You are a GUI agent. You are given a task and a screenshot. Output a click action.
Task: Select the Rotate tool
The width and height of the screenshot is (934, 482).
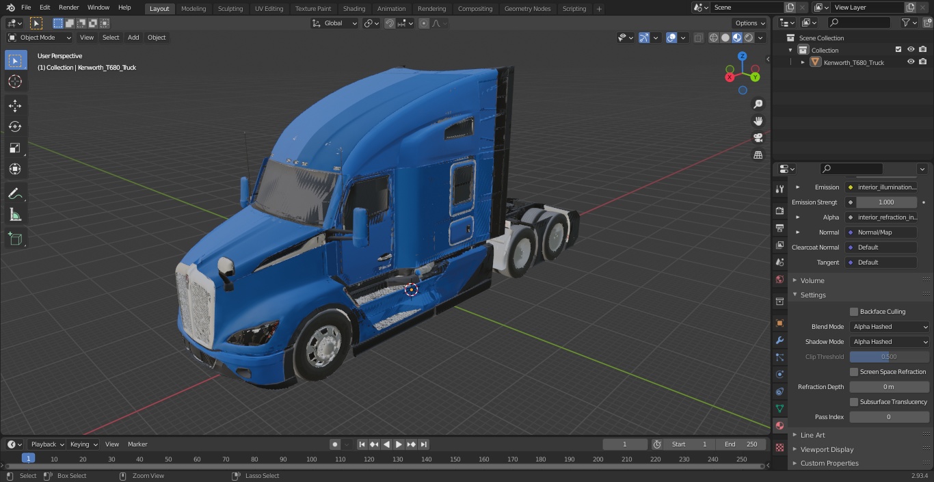[15, 126]
